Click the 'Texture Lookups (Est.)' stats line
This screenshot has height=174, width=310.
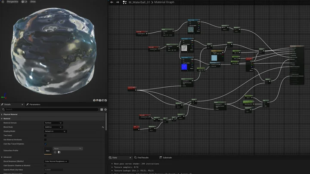tap(133, 171)
